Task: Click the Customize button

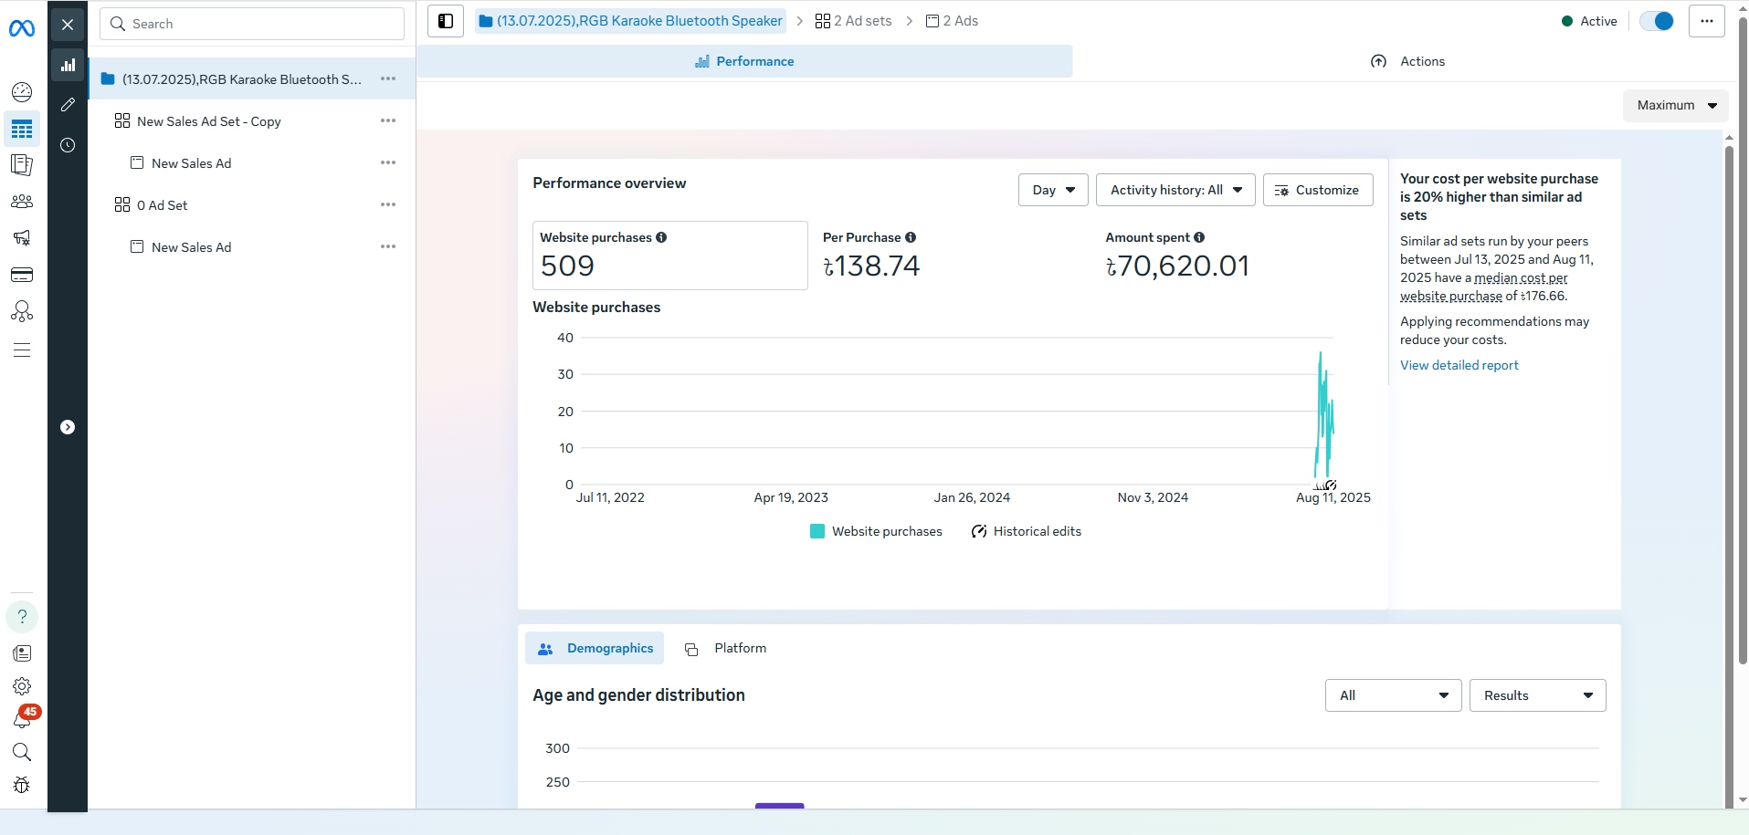Action: [x=1317, y=190]
